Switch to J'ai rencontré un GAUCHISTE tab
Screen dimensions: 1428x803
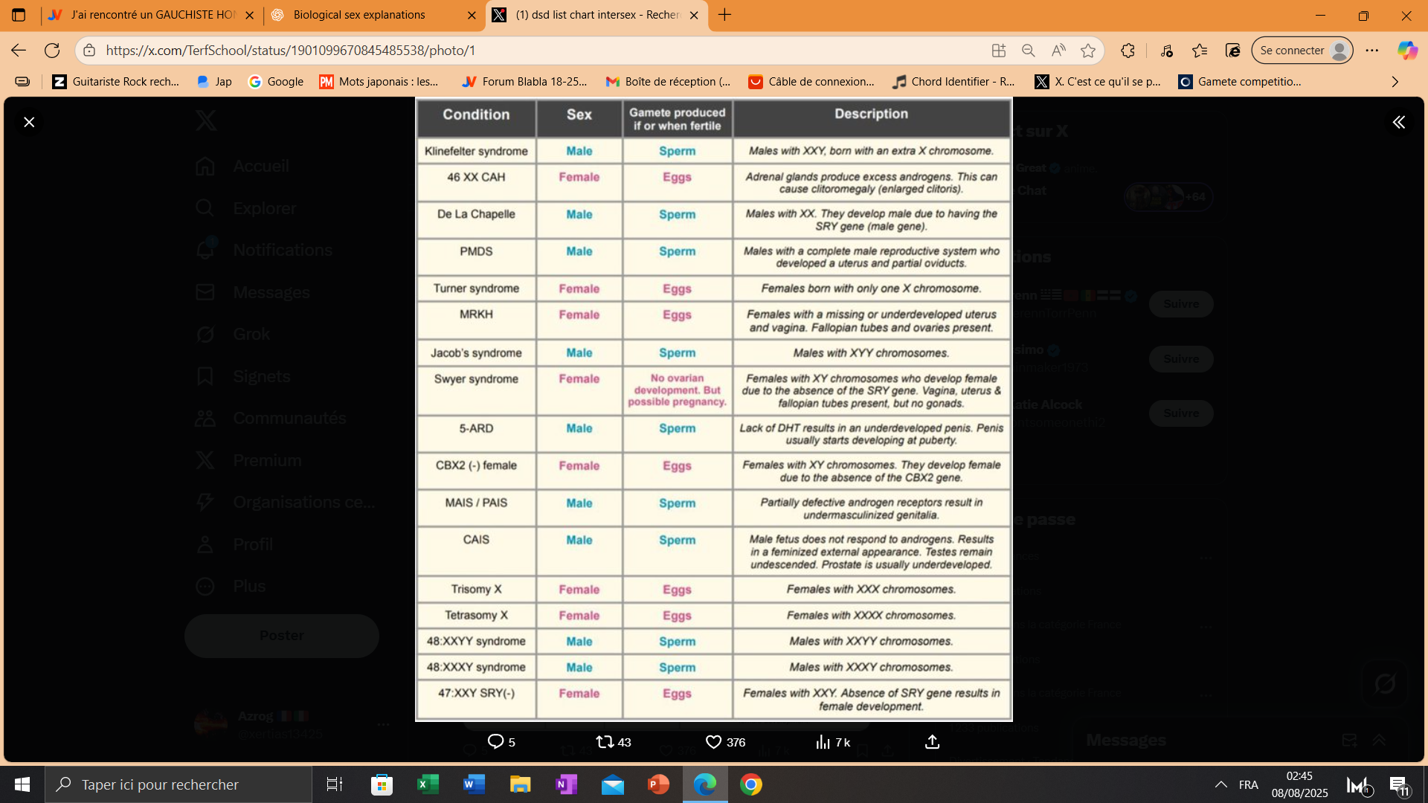click(x=152, y=15)
